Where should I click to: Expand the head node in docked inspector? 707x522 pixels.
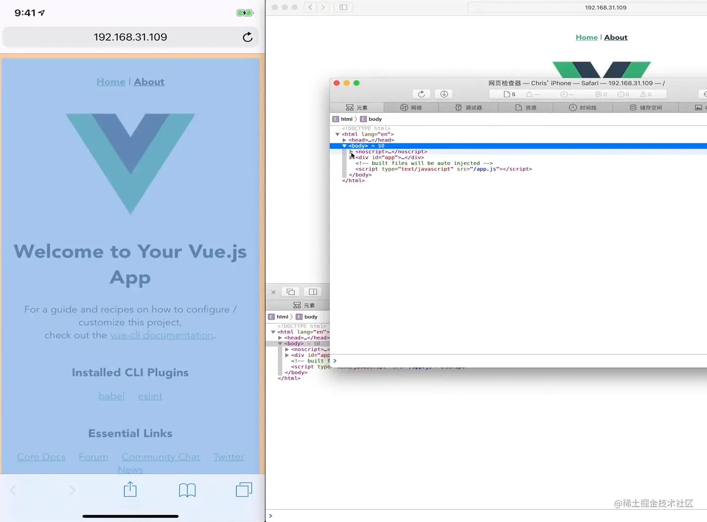280,338
